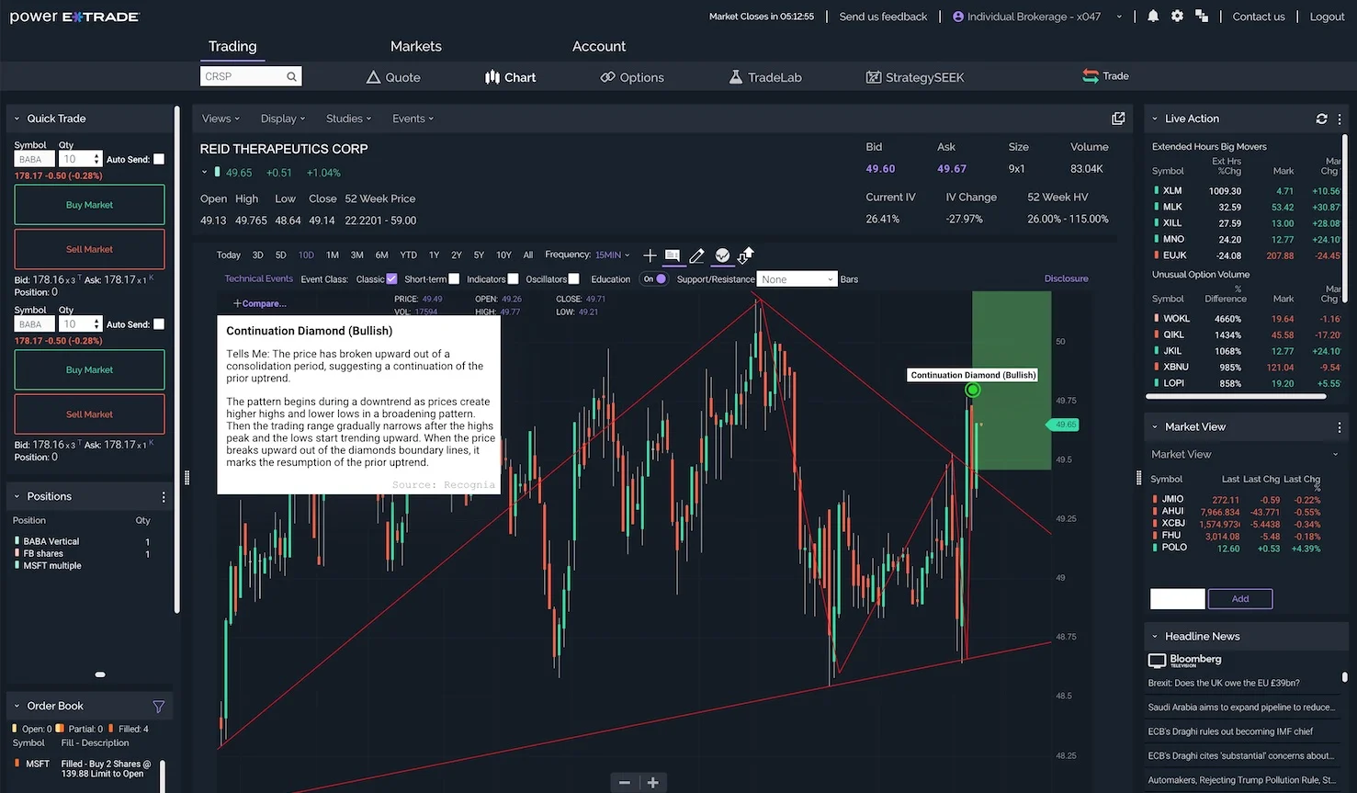Enable the Indicators checkbox
This screenshot has width=1357, height=793.
513,279
